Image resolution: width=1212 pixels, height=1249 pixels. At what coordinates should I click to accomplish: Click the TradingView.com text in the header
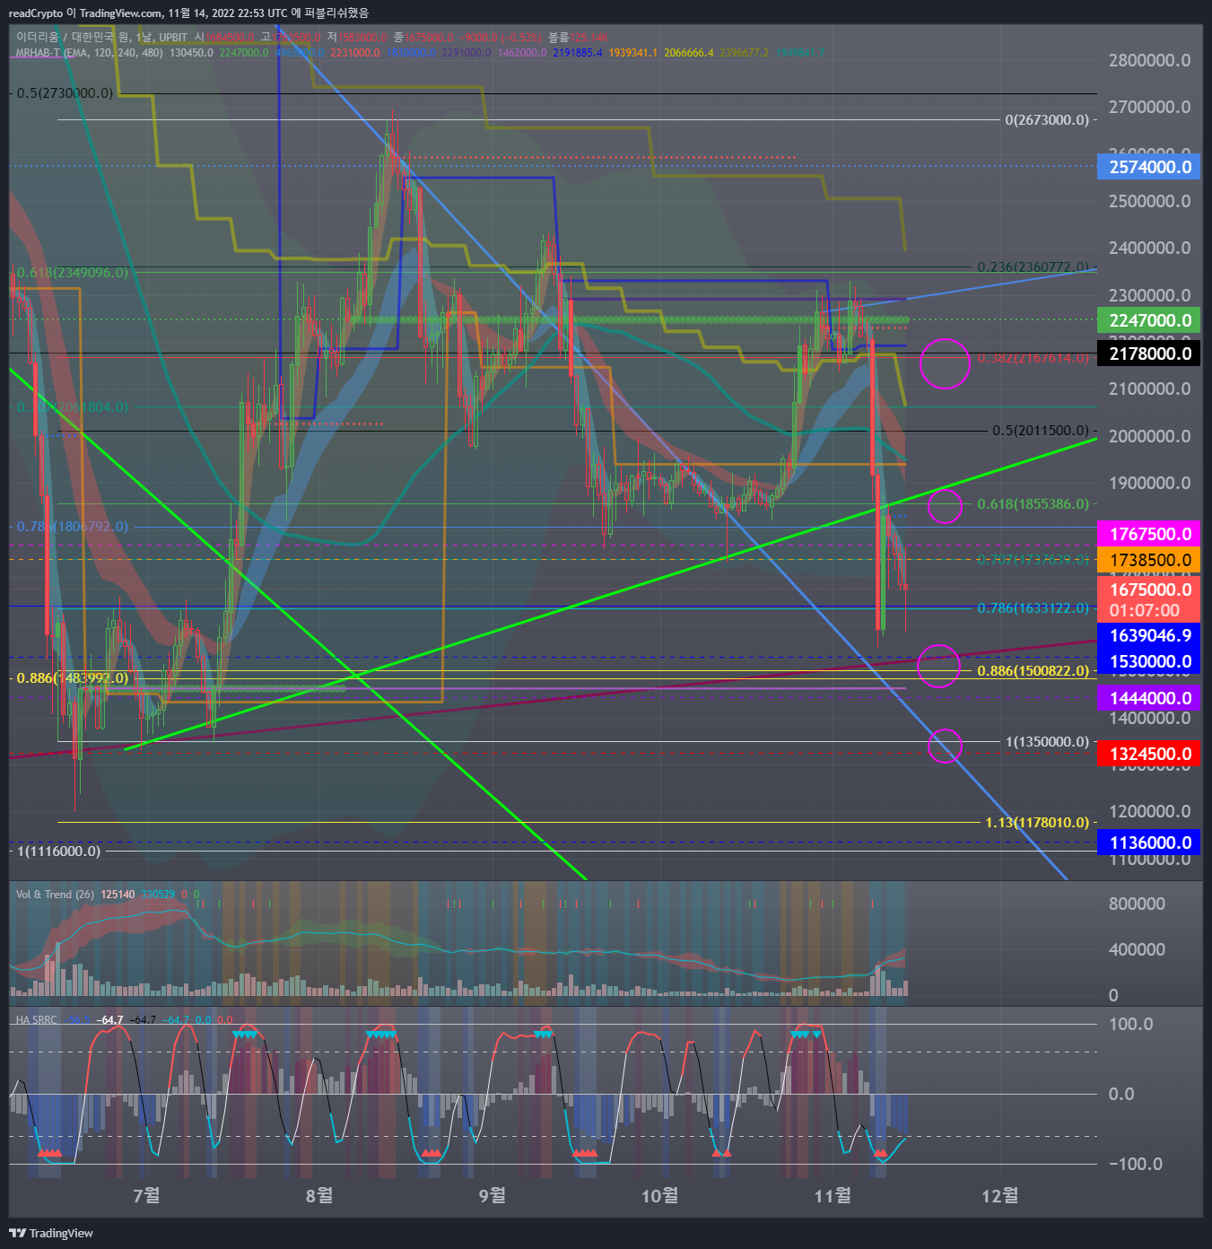click(x=122, y=13)
